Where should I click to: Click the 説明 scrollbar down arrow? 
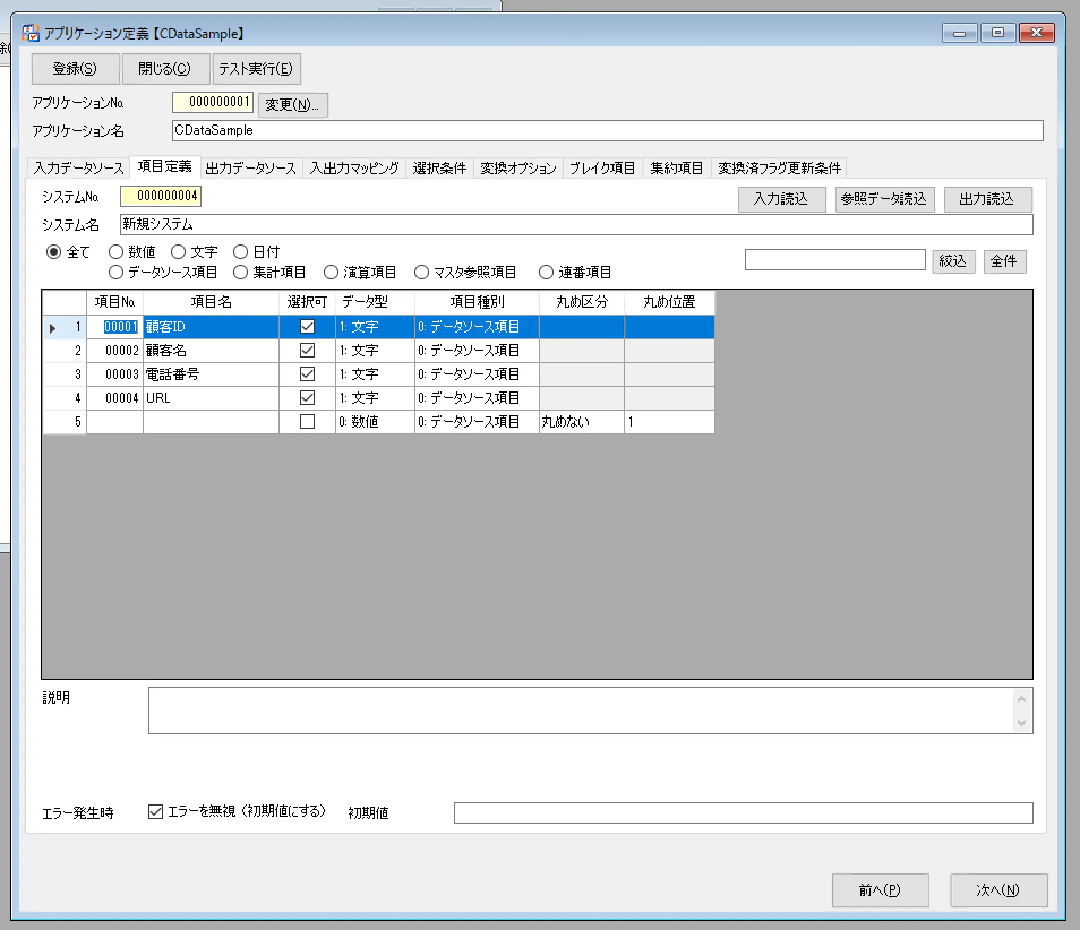tap(1022, 722)
